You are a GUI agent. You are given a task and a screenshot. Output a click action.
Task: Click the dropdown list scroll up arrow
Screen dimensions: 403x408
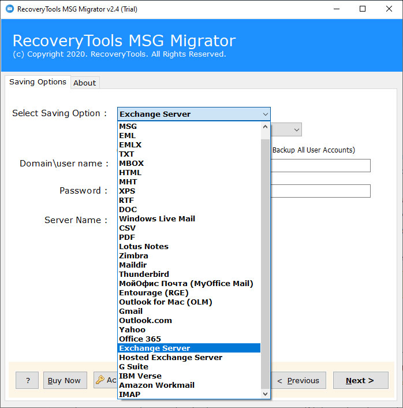click(265, 127)
